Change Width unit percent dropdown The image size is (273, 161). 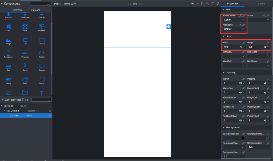click(242, 47)
